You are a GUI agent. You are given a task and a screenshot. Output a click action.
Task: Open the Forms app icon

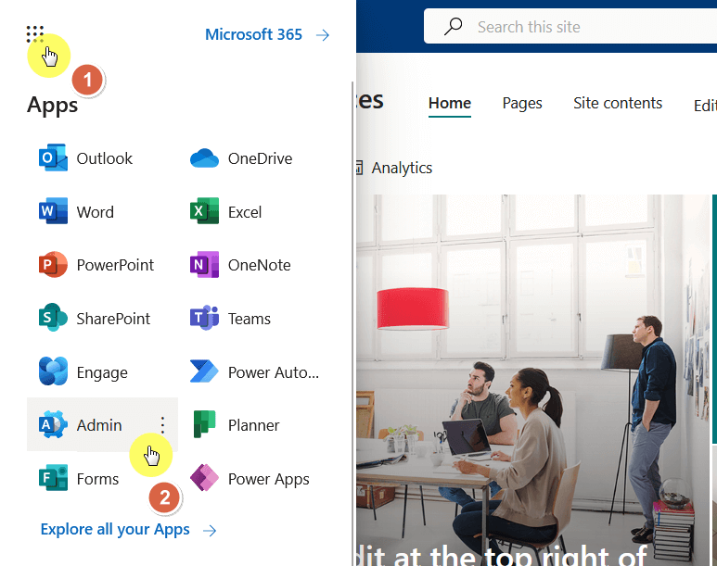point(53,478)
